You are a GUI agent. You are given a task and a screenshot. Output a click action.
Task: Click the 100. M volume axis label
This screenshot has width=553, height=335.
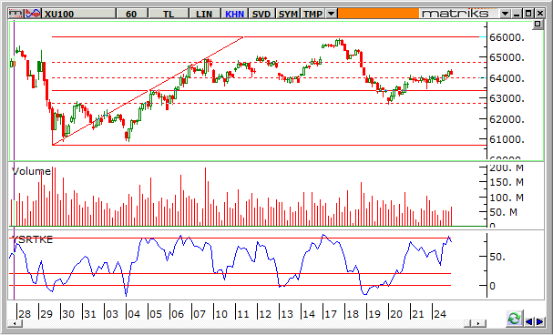pyautogui.click(x=507, y=198)
